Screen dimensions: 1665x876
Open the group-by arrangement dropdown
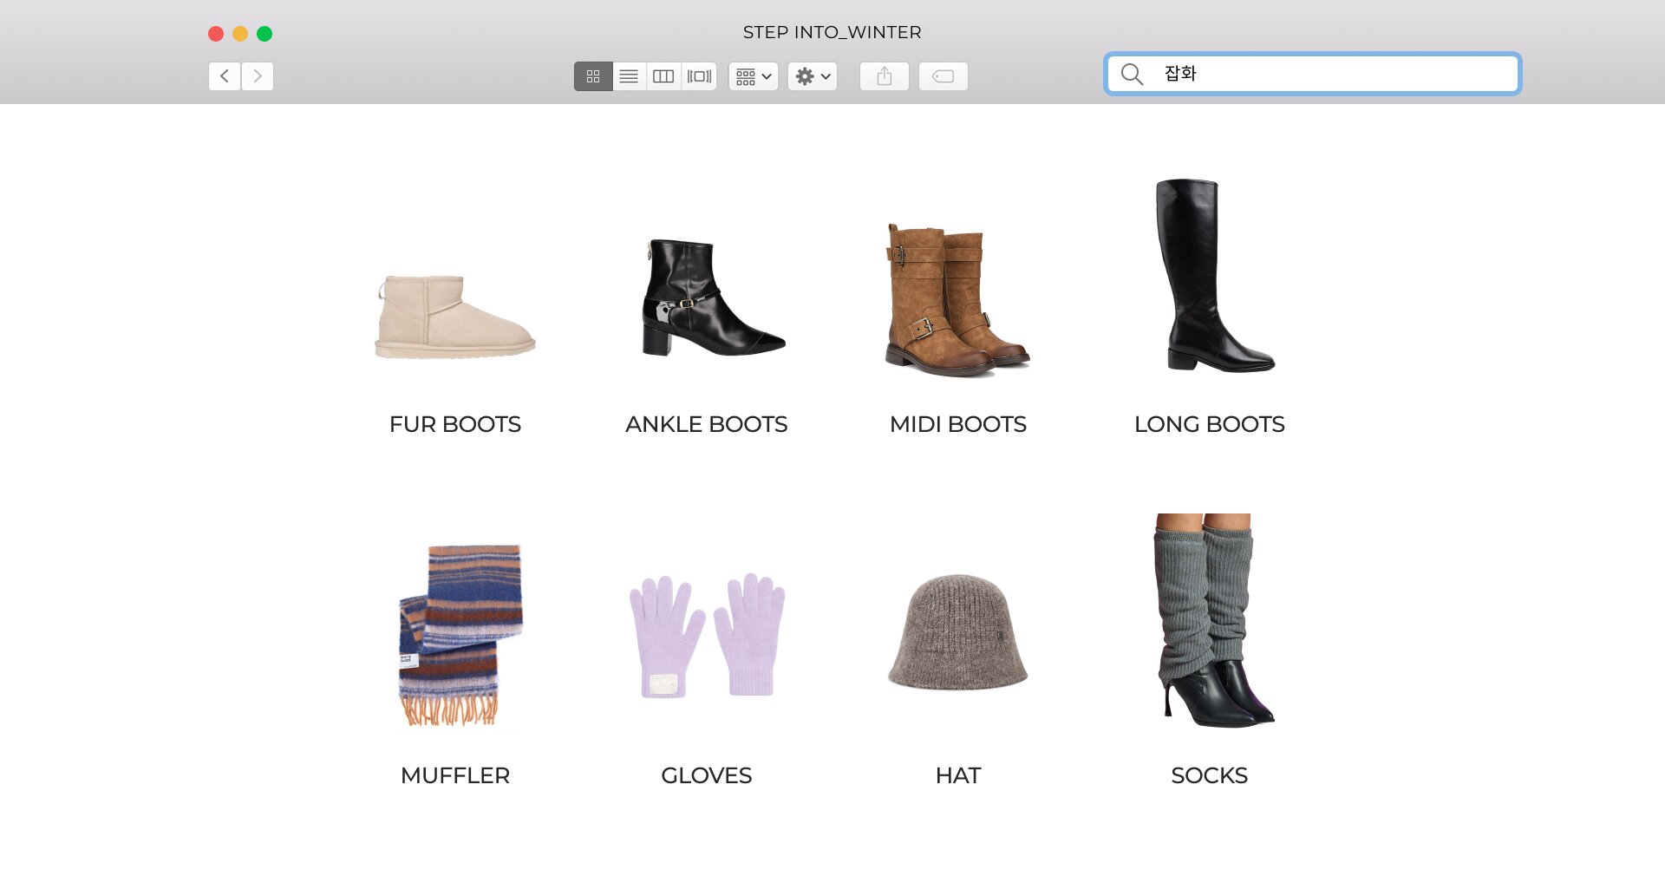(753, 76)
